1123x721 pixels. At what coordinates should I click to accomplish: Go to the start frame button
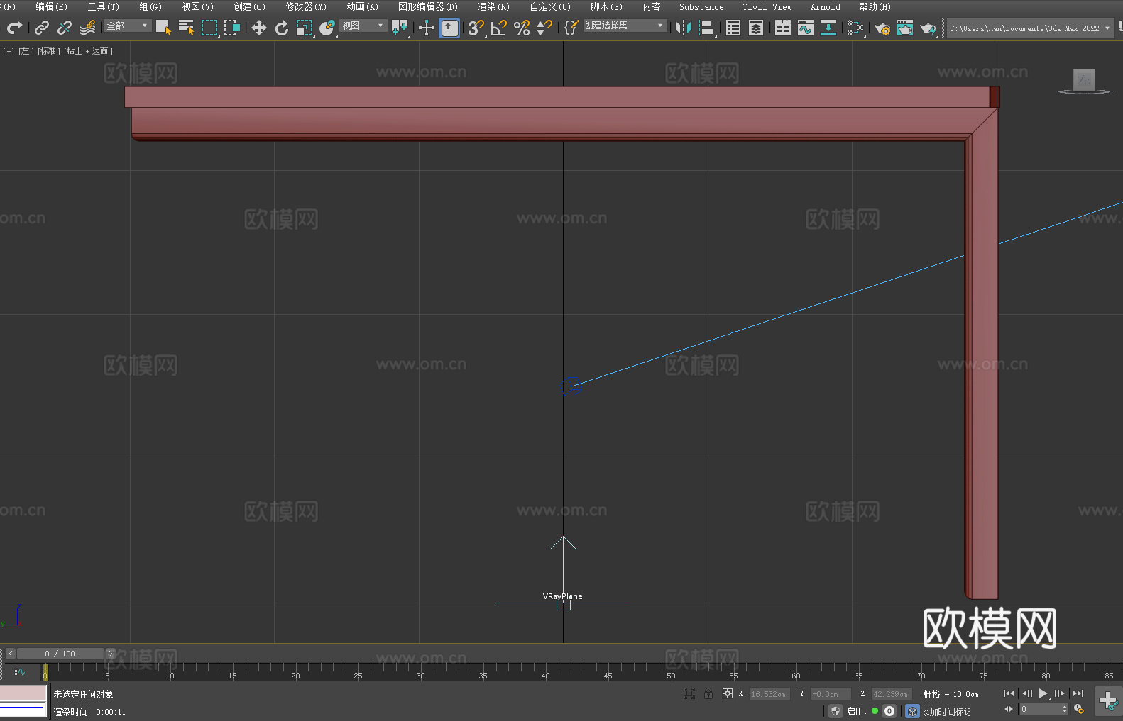click(x=1009, y=693)
